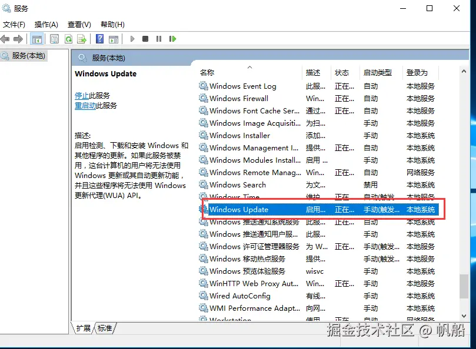This screenshot has width=476, height=349.
Task: Click the scrollbar down arrow
Action: tap(464, 316)
